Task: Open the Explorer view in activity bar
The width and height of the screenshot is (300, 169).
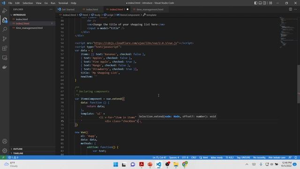Action: (5, 20)
